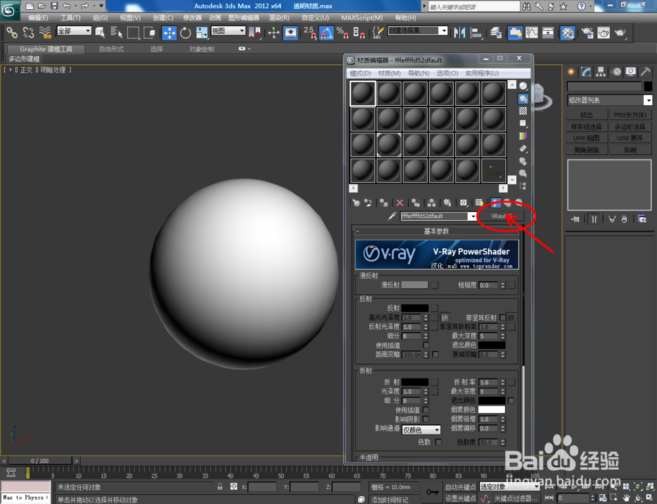Image resolution: width=657 pixels, height=504 pixels.
Task: Click the 设置关键点 button
Action: [461, 498]
